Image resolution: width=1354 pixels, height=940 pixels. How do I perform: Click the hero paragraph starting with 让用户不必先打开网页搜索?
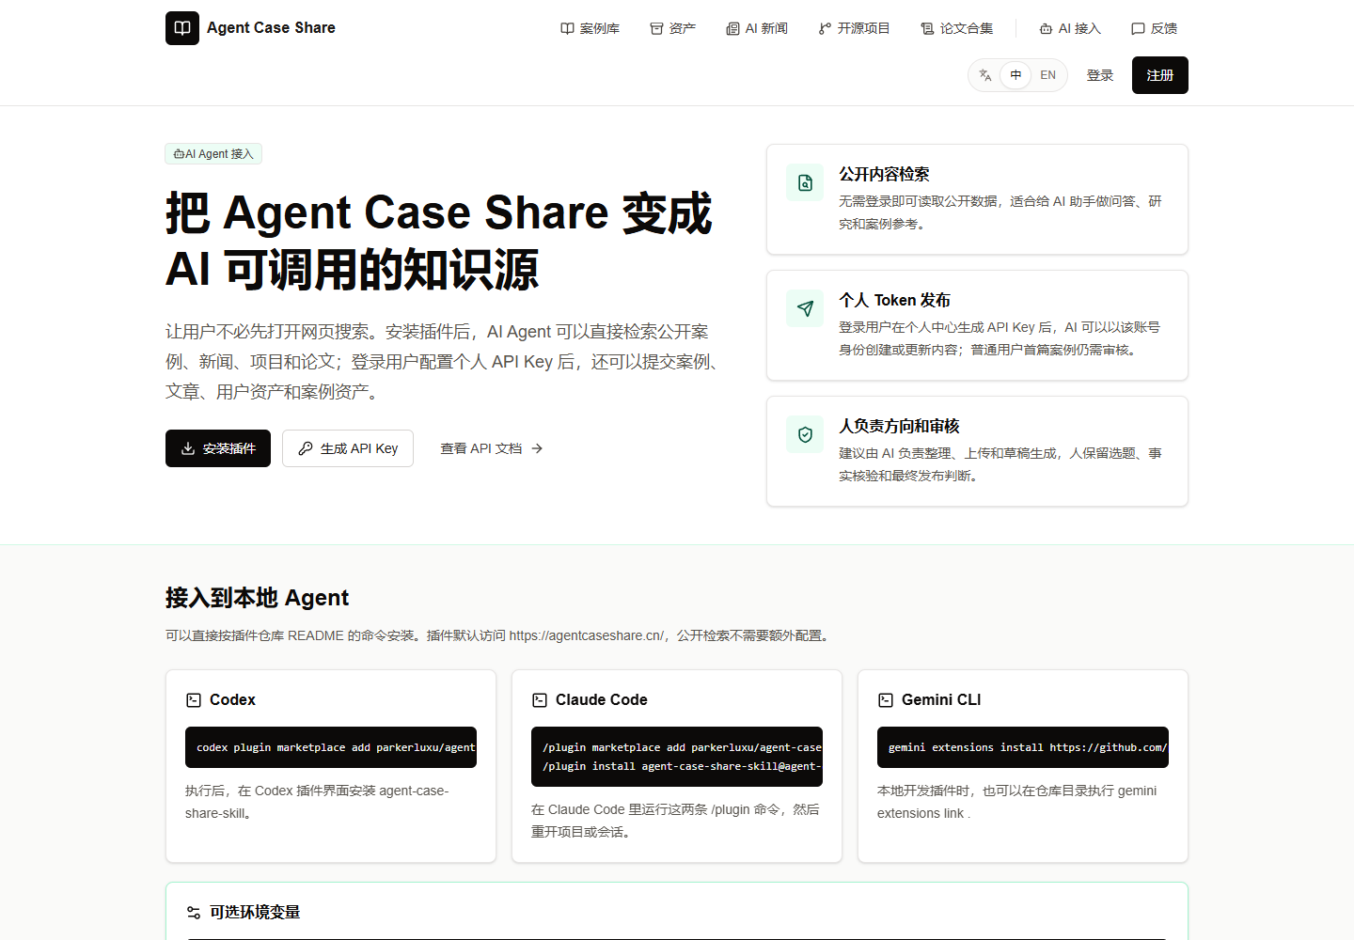pyautogui.click(x=442, y=362)
